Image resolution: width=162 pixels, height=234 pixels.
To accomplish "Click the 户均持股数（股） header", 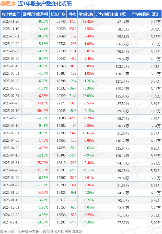I will (146, 14).
